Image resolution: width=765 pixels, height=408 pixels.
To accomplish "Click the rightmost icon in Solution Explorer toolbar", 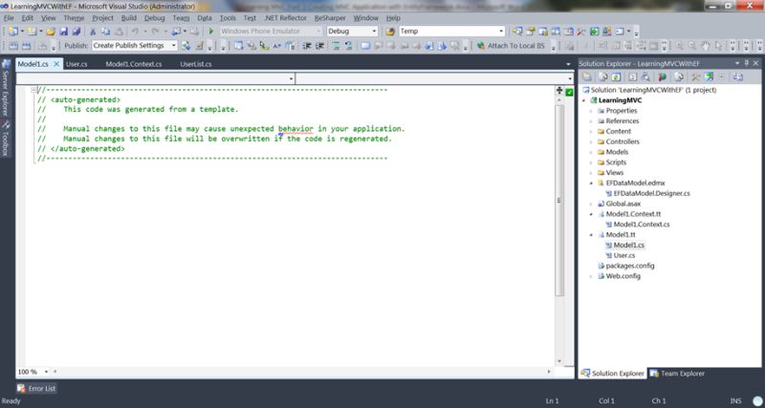I will [737, 77].
